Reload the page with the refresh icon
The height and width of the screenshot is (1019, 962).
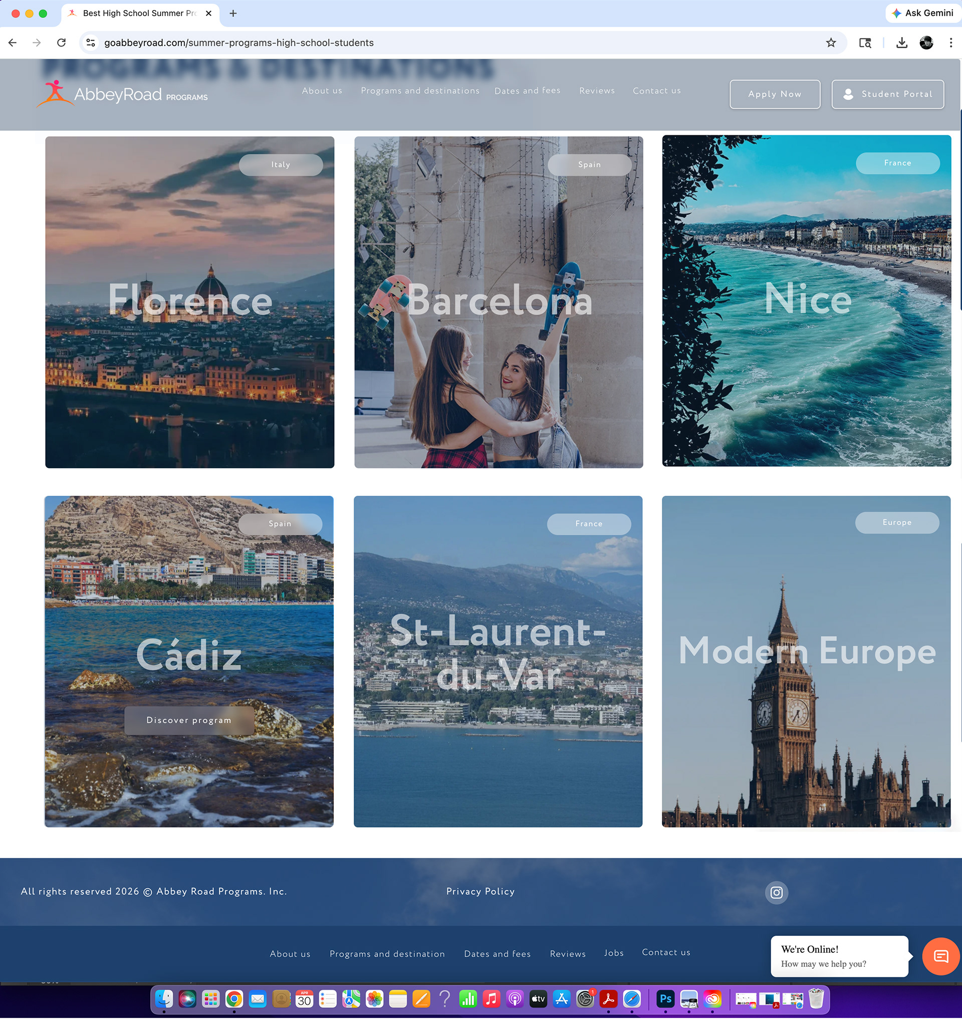coord(62,43)
